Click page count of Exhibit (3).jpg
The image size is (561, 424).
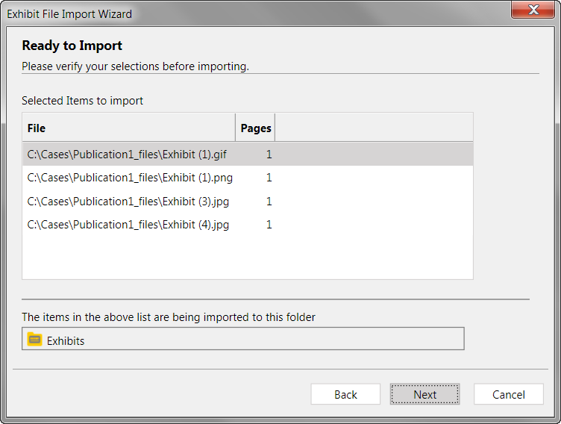tap(269, 202)
